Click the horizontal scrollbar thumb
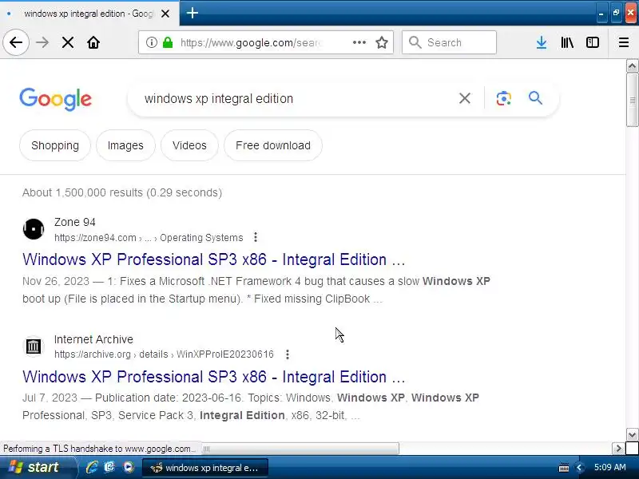Image resolution: width=639 pixels, height=479 pixels. (300, 449)
